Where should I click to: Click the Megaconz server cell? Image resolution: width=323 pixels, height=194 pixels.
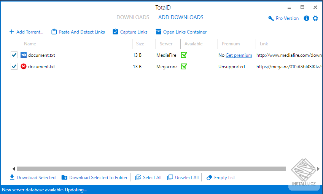click(x=167, y=67)
